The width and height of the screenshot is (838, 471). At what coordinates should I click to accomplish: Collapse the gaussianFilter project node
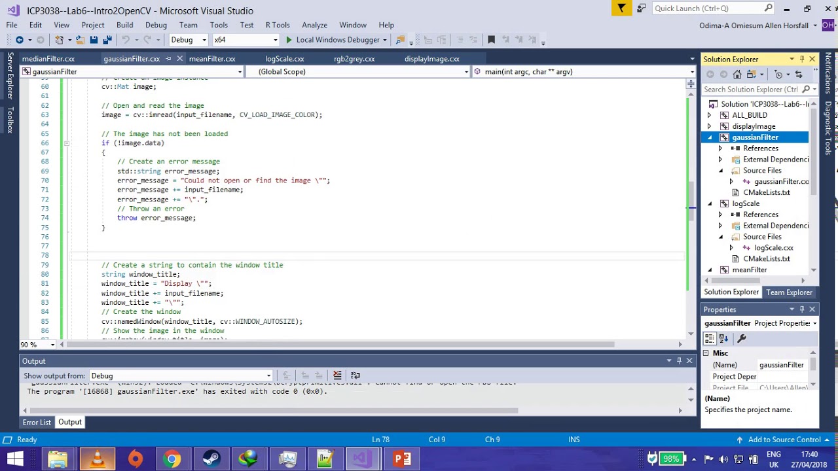point(709,137)
